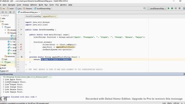Viewport: 185px width, 104px height.
Task: Open the View menu
Action: tap(5, 5)
